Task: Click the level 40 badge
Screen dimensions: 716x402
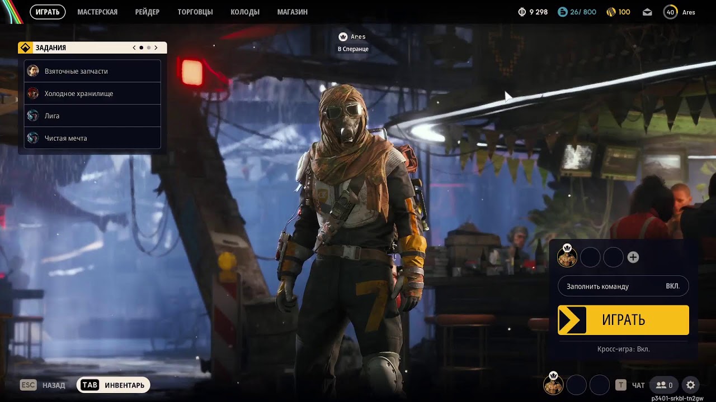Action: tap(670, 12)
